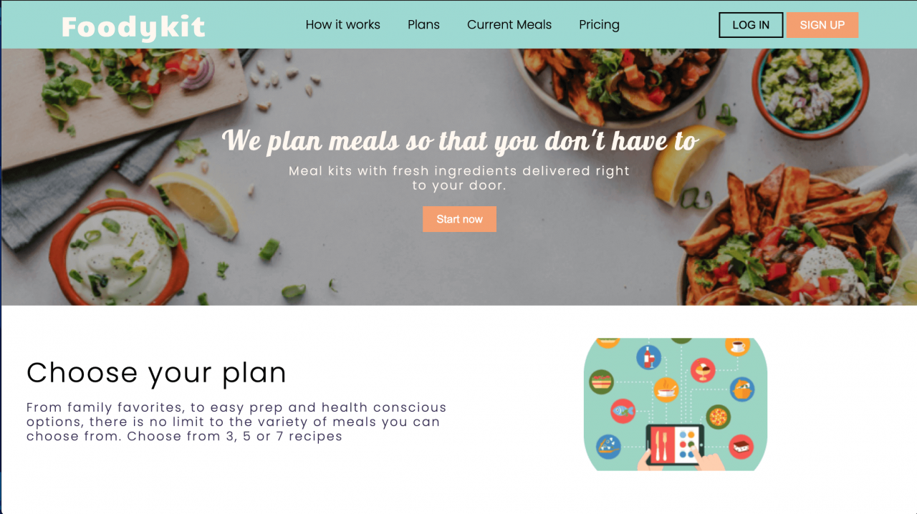The width and height of the screenshot is (917, 514).
Task: Click the cake slice icon
Action: (x=741, y=447)
